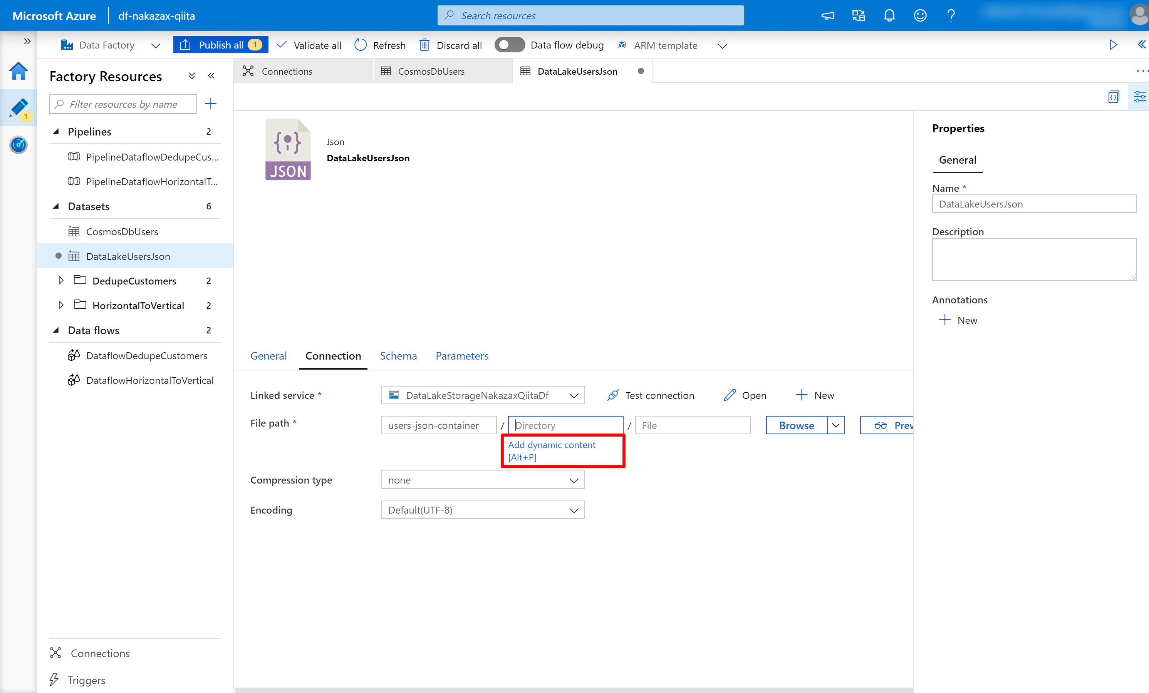Image resolution: width=1149 pixels, height=693 pixels.
Task: Switch to the CosmosDbUsers tab
Action: (x=443, y=71)
